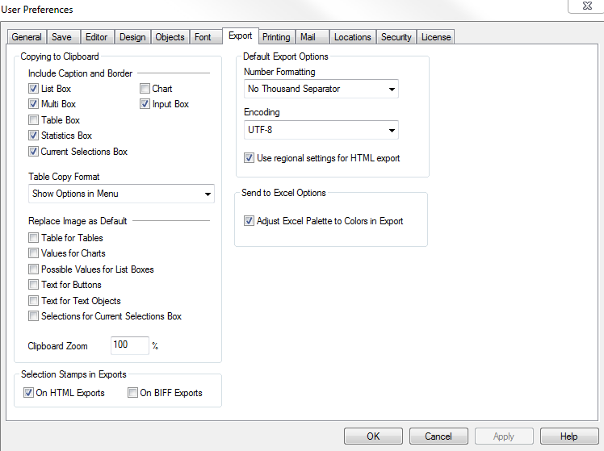The width and height of the screenshot is (604, 451).
Task: Select the Objects tab
Action: pos(170,37)
